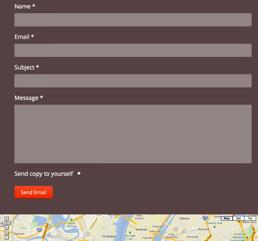Focus the Subject input field
Viewport: 258px width, 241px height.
pos(133,81)
